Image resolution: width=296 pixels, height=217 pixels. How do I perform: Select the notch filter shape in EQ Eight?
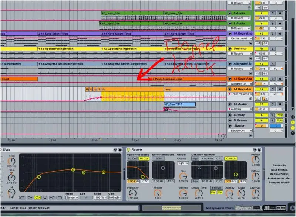pos(45,197)
